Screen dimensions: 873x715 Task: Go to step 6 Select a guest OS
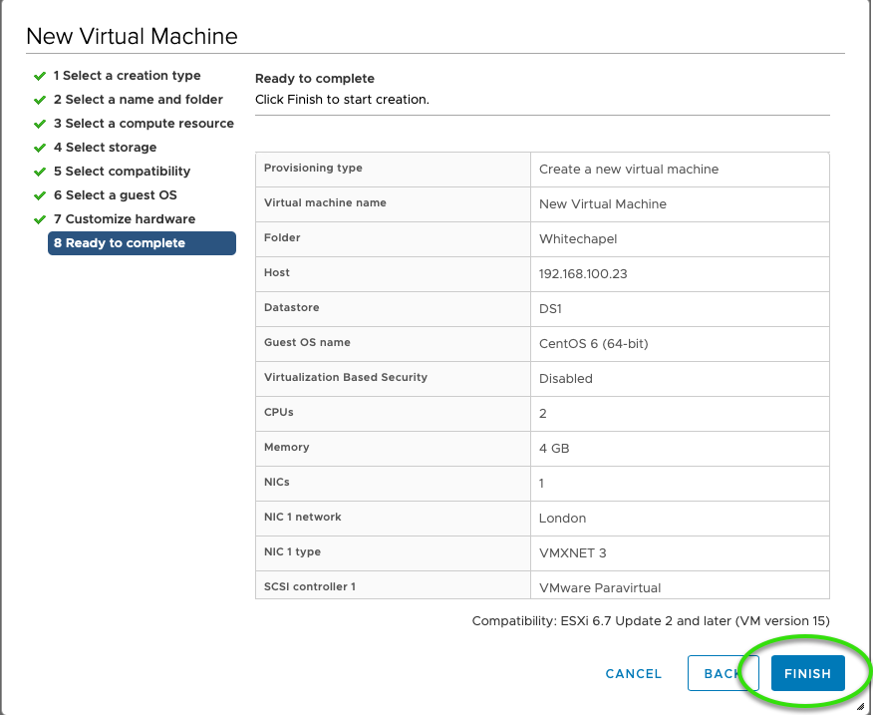pos(116,195)
